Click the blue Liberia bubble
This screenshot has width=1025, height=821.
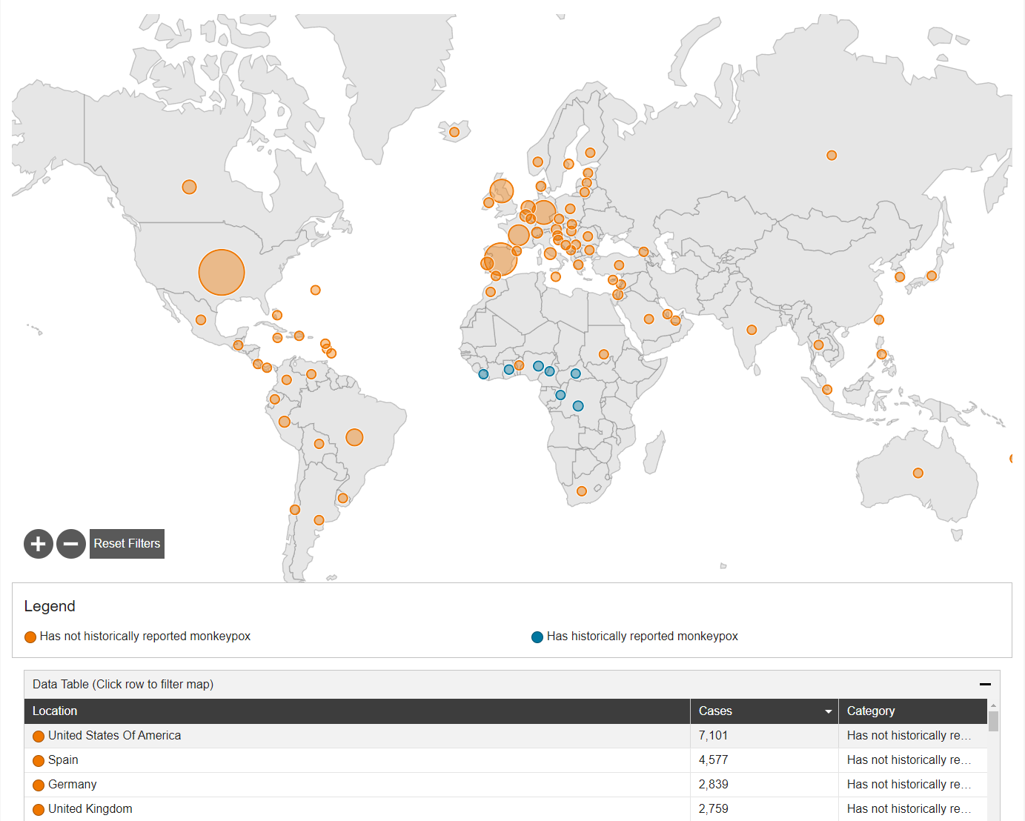[x=483, y=374]
